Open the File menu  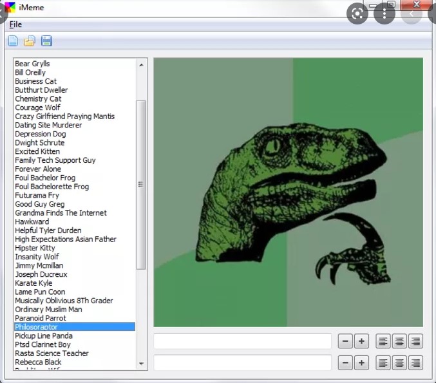click(15, 24)
